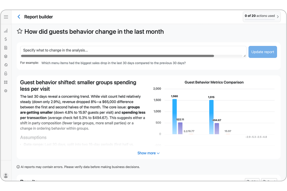Click the 494.67 purple chart bar
Screen dimensions: 287x191
pyautogui.click(x=217, y=129)
